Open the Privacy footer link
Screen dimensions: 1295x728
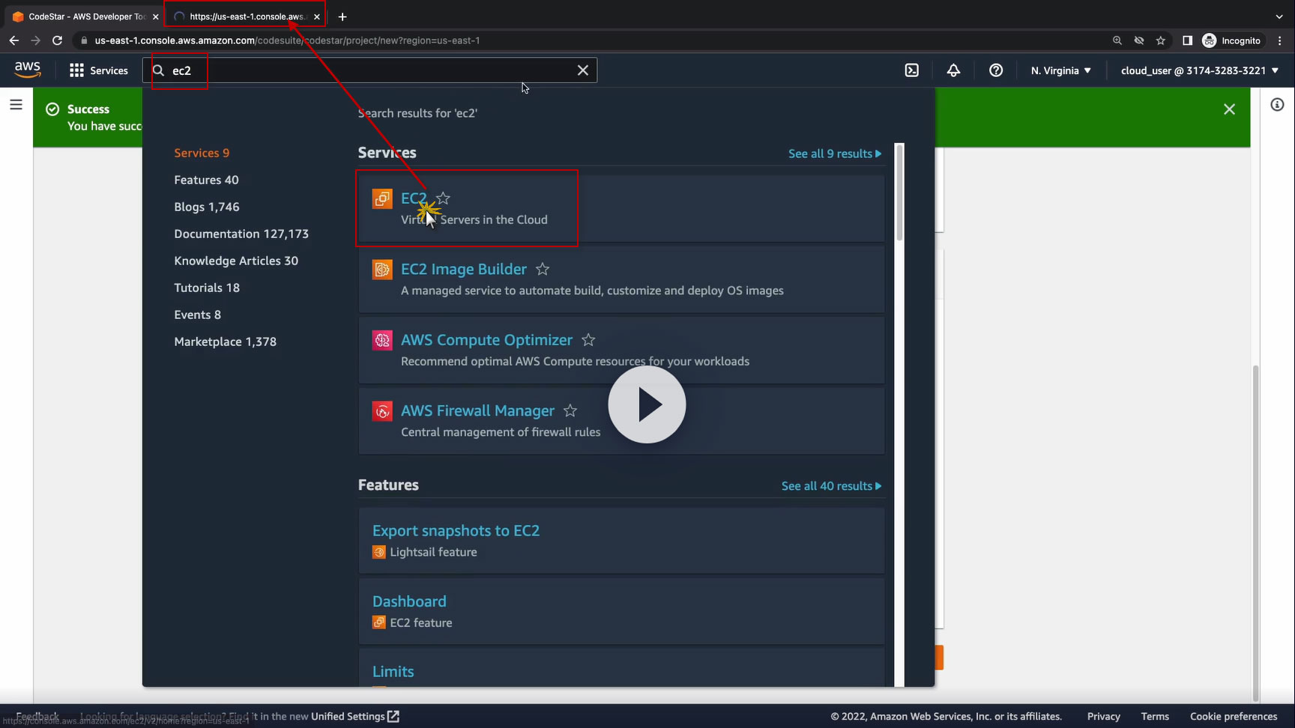pyautogui.click(x=1103, y=717)
